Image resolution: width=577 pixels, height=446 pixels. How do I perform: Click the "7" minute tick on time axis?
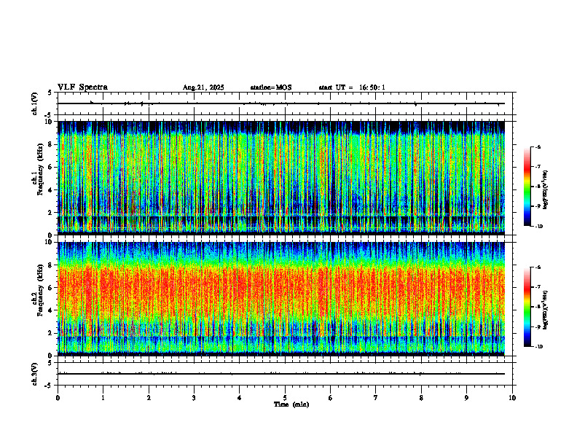point(376,398)
